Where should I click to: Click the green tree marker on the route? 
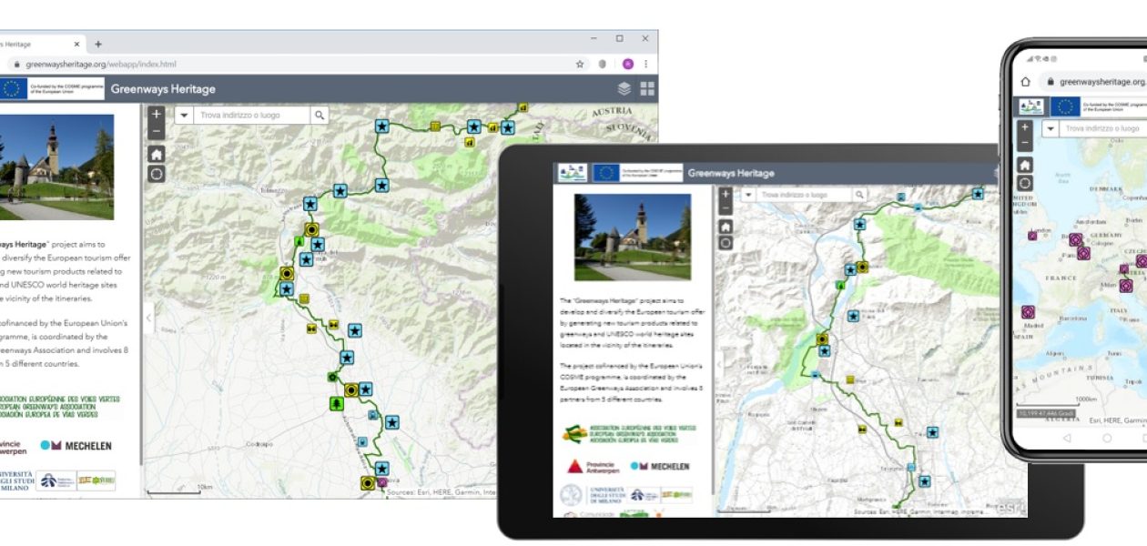click(x=337, y=403)
